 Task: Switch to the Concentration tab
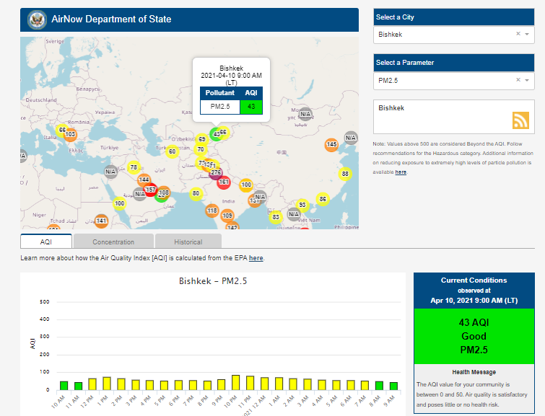(113, 242)
